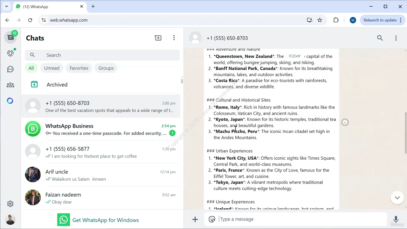The image size is (407, 229).
Task: Open the Faizan nadeem chat
Action: (101, 198)
